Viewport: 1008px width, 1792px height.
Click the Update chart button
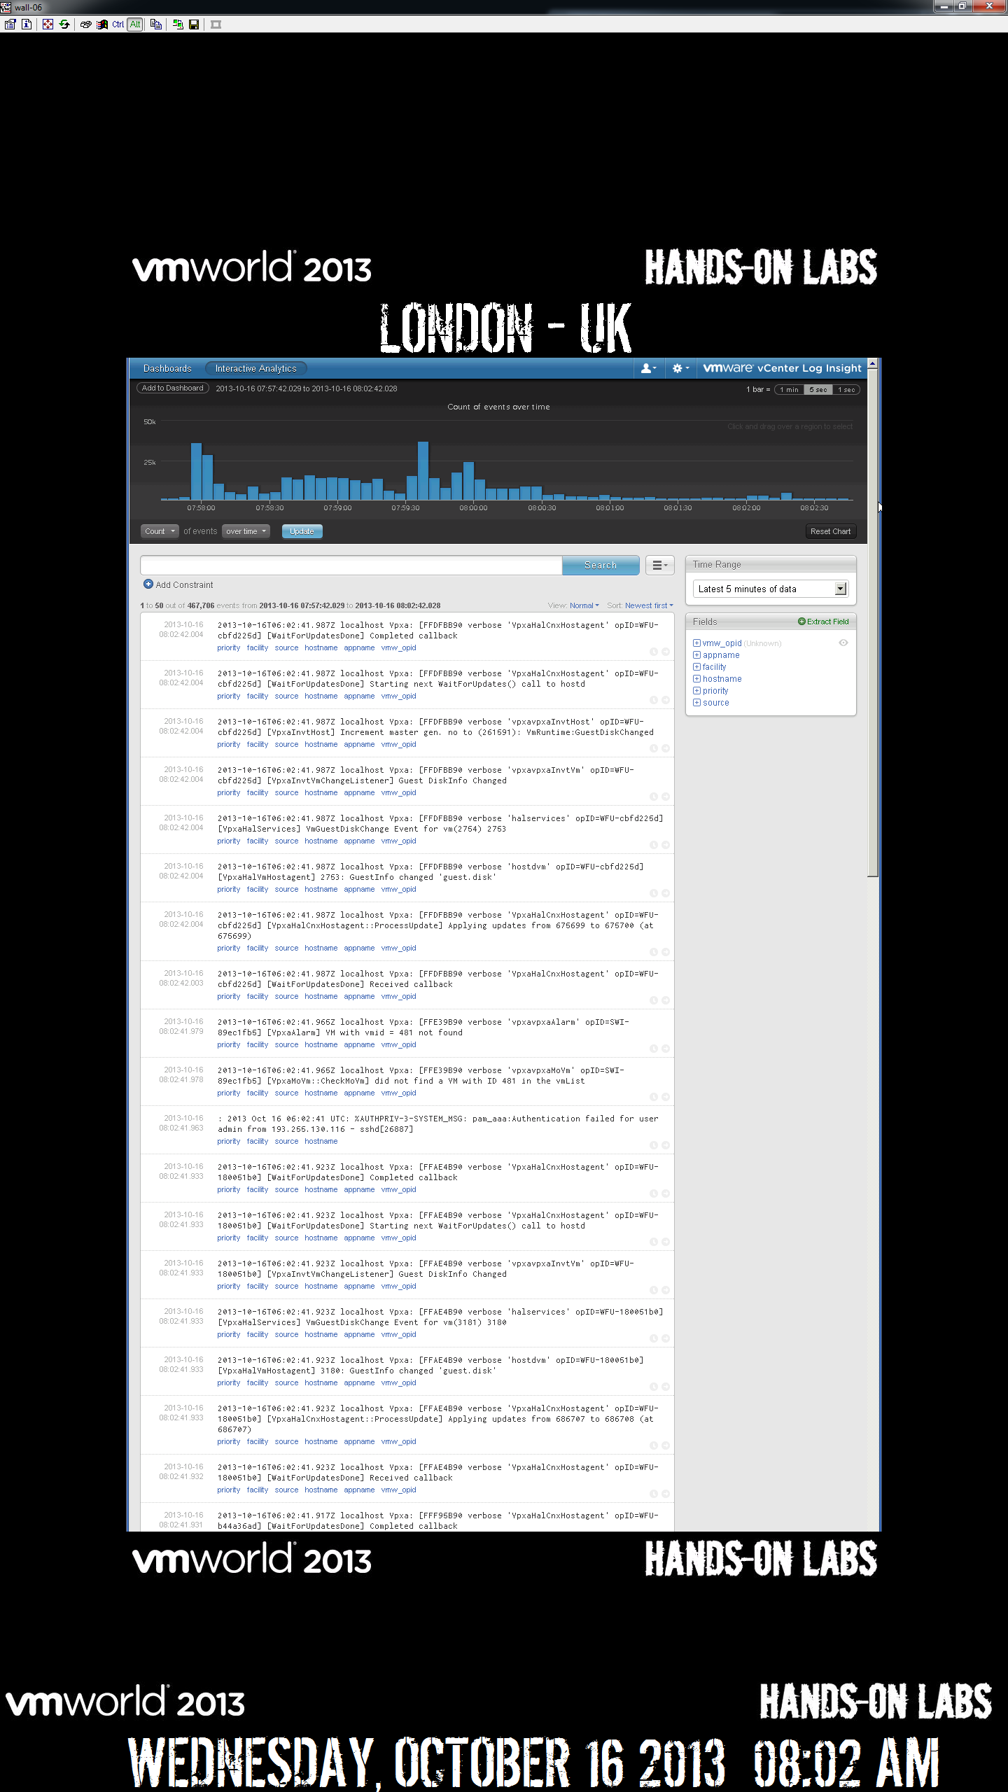[x=302, y=531]
